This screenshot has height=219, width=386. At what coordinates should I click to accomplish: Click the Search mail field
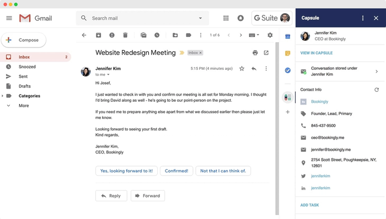coord(142,18)
